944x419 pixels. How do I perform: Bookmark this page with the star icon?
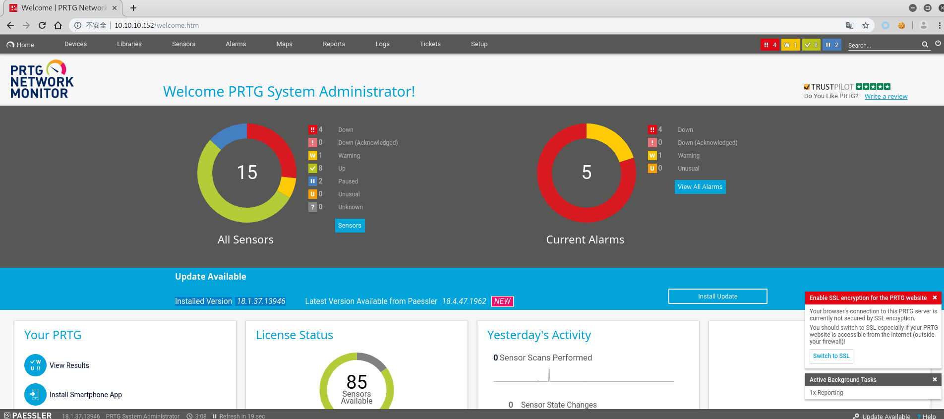[x=866, y=25]
